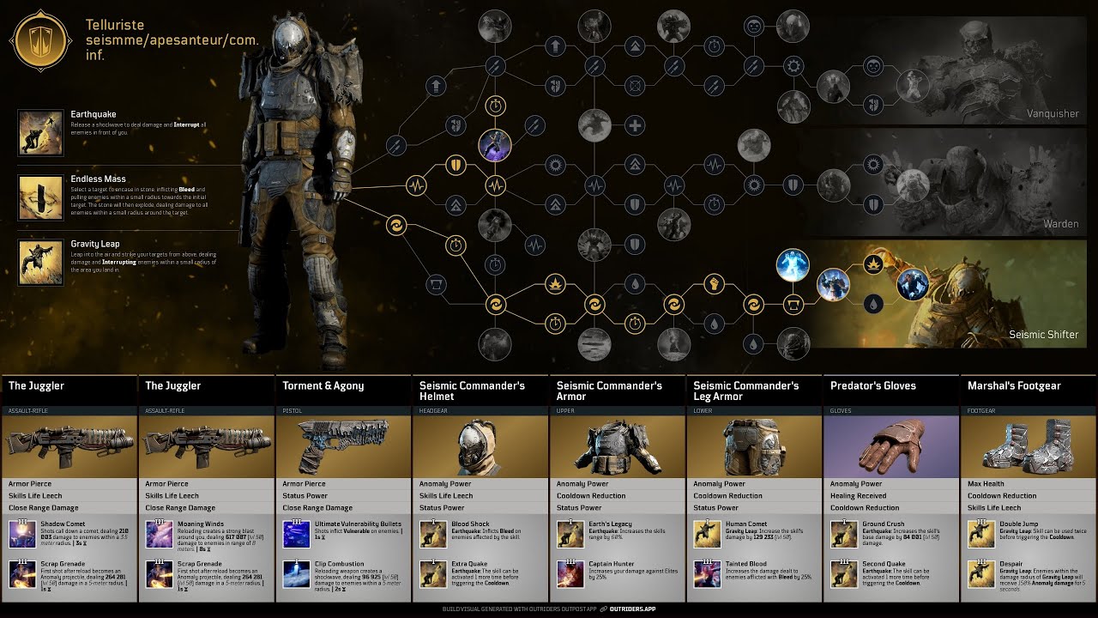This screenshot has height=618, width=1098.
Task: Open the Tainted Blood mod icon
Action: pos(708,573)
